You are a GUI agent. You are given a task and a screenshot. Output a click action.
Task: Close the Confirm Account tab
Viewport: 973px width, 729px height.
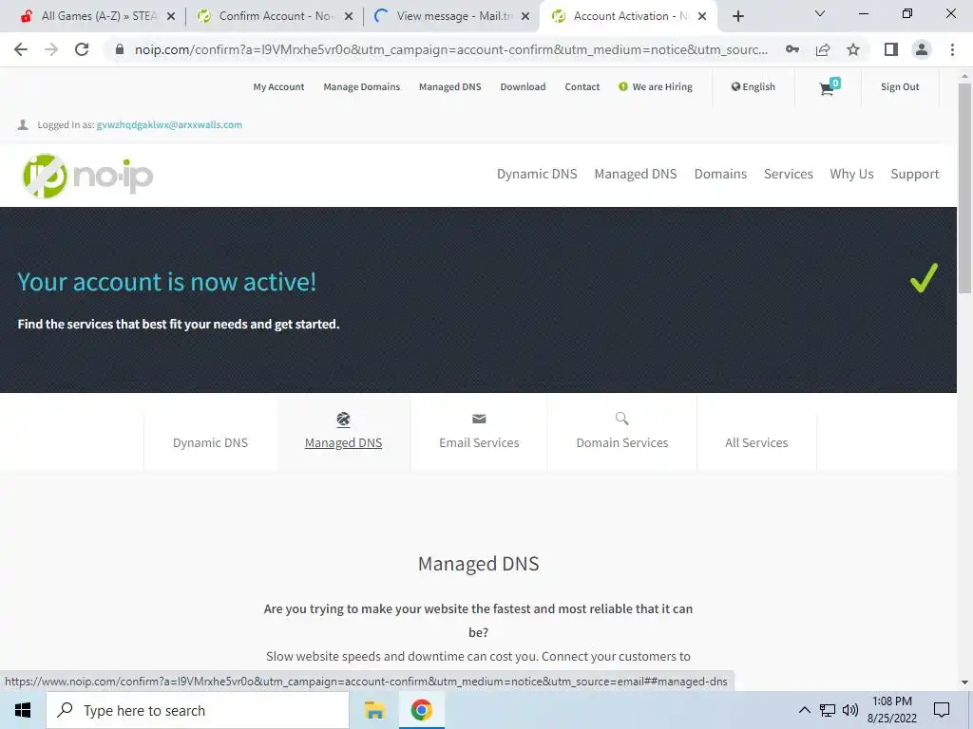(349, 16)
